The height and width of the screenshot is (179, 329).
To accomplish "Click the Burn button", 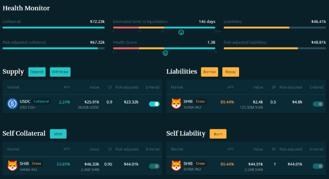I will tap(218, 134).
